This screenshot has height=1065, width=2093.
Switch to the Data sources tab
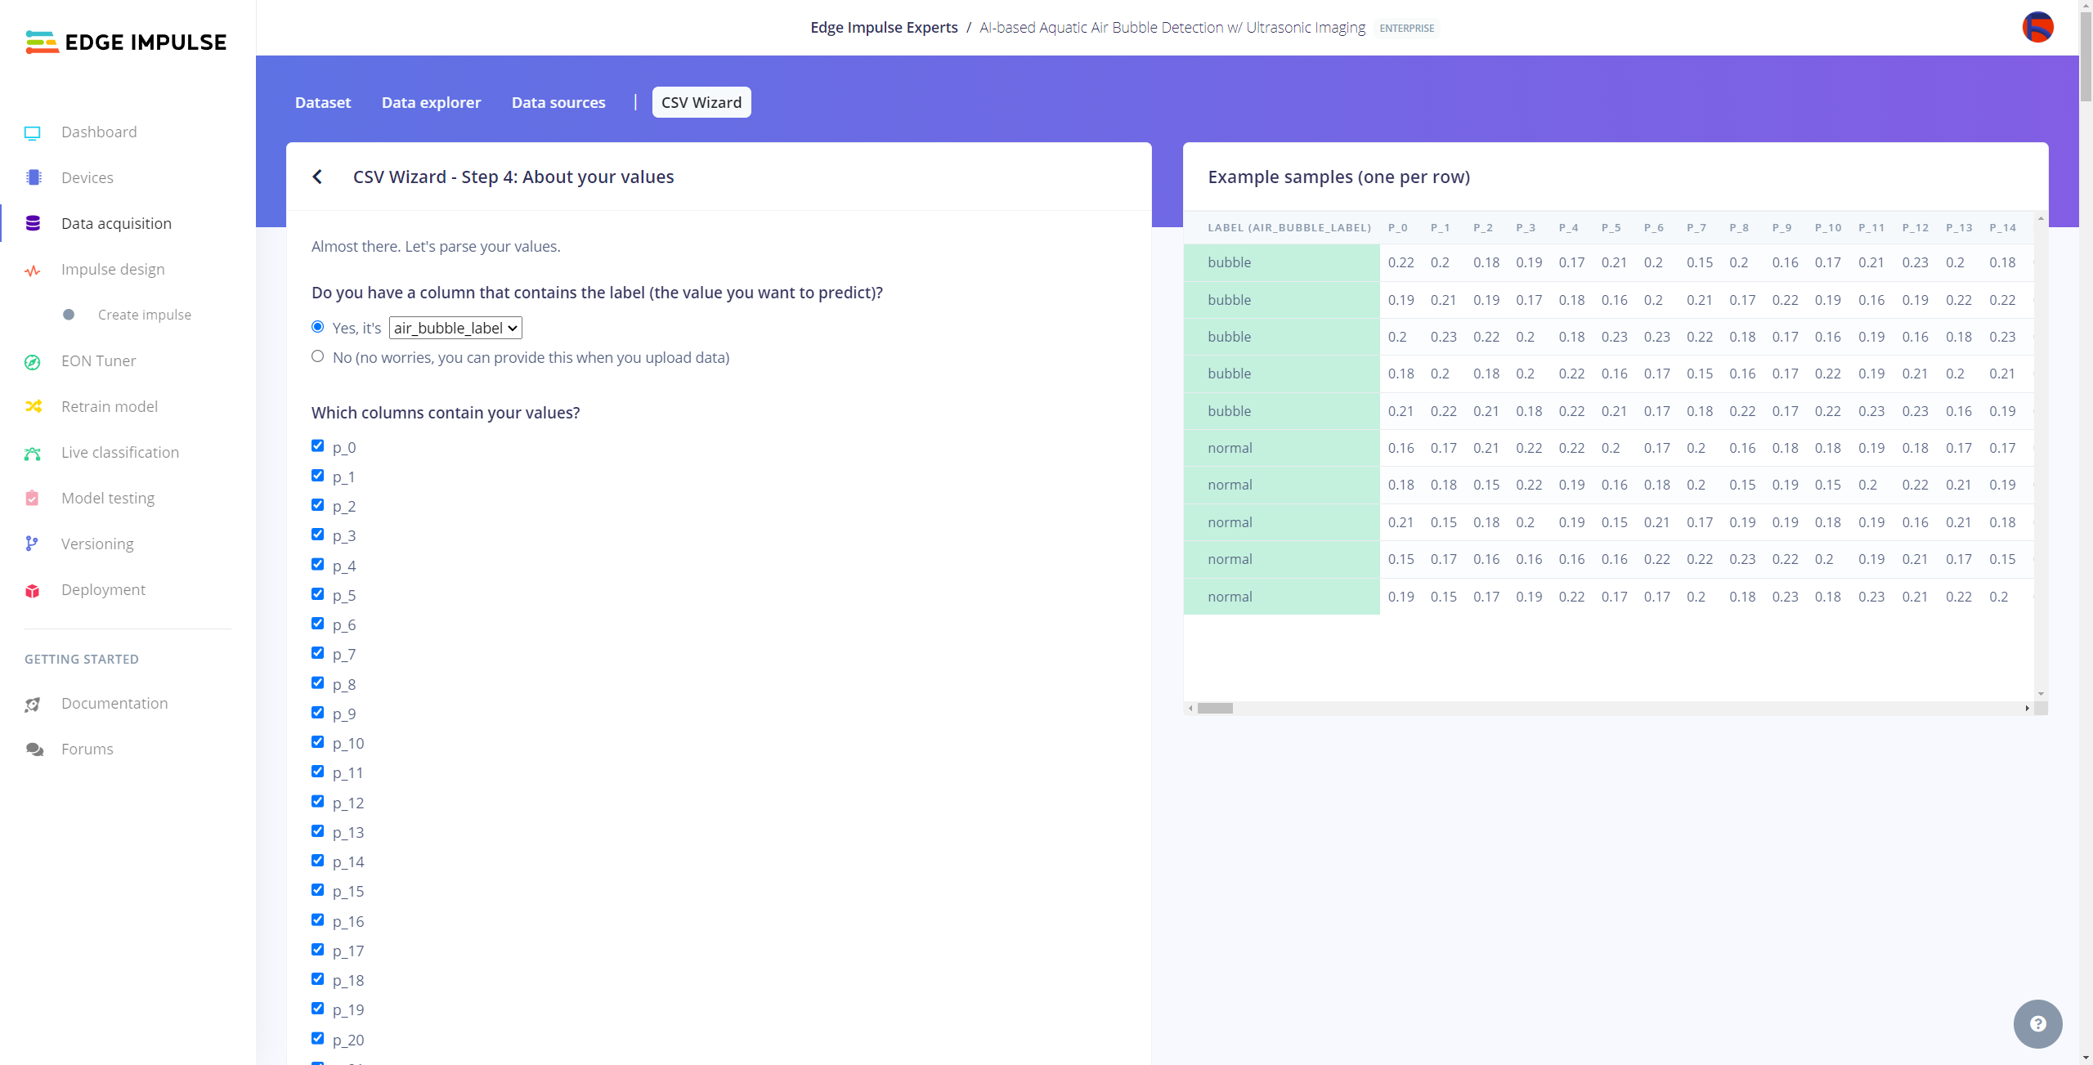558,103
